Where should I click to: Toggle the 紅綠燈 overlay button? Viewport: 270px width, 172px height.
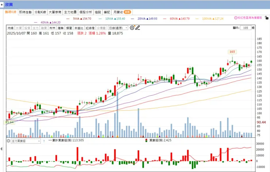pos(90,28)
